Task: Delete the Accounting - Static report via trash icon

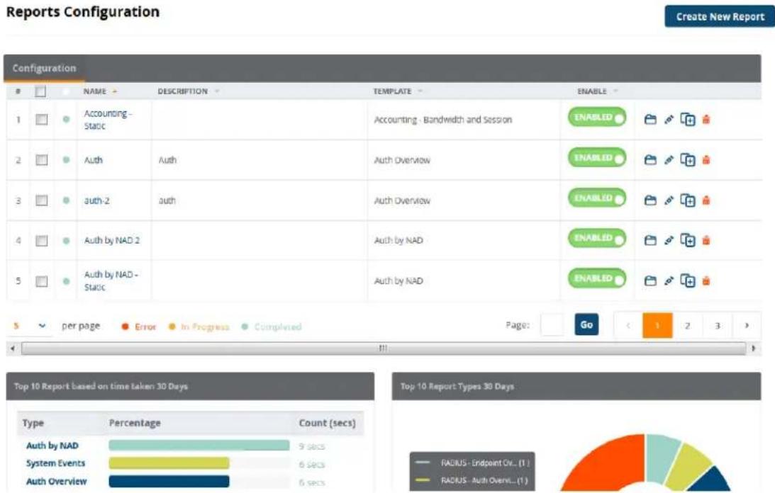Action: click(706, 120)
